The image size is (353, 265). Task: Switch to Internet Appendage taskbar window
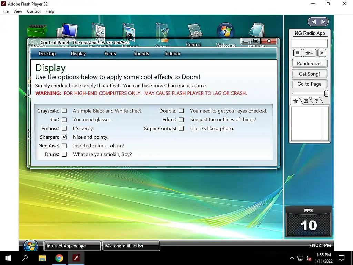click(72, 246)
